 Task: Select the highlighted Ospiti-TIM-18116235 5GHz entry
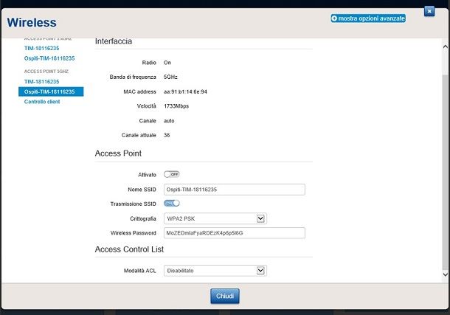[x=51, y=91]
